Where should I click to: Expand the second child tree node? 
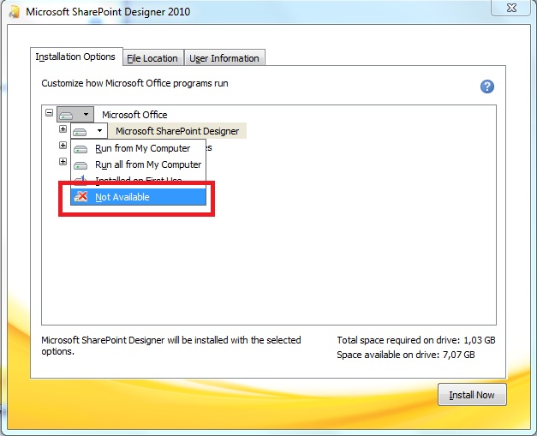(63, 146)
